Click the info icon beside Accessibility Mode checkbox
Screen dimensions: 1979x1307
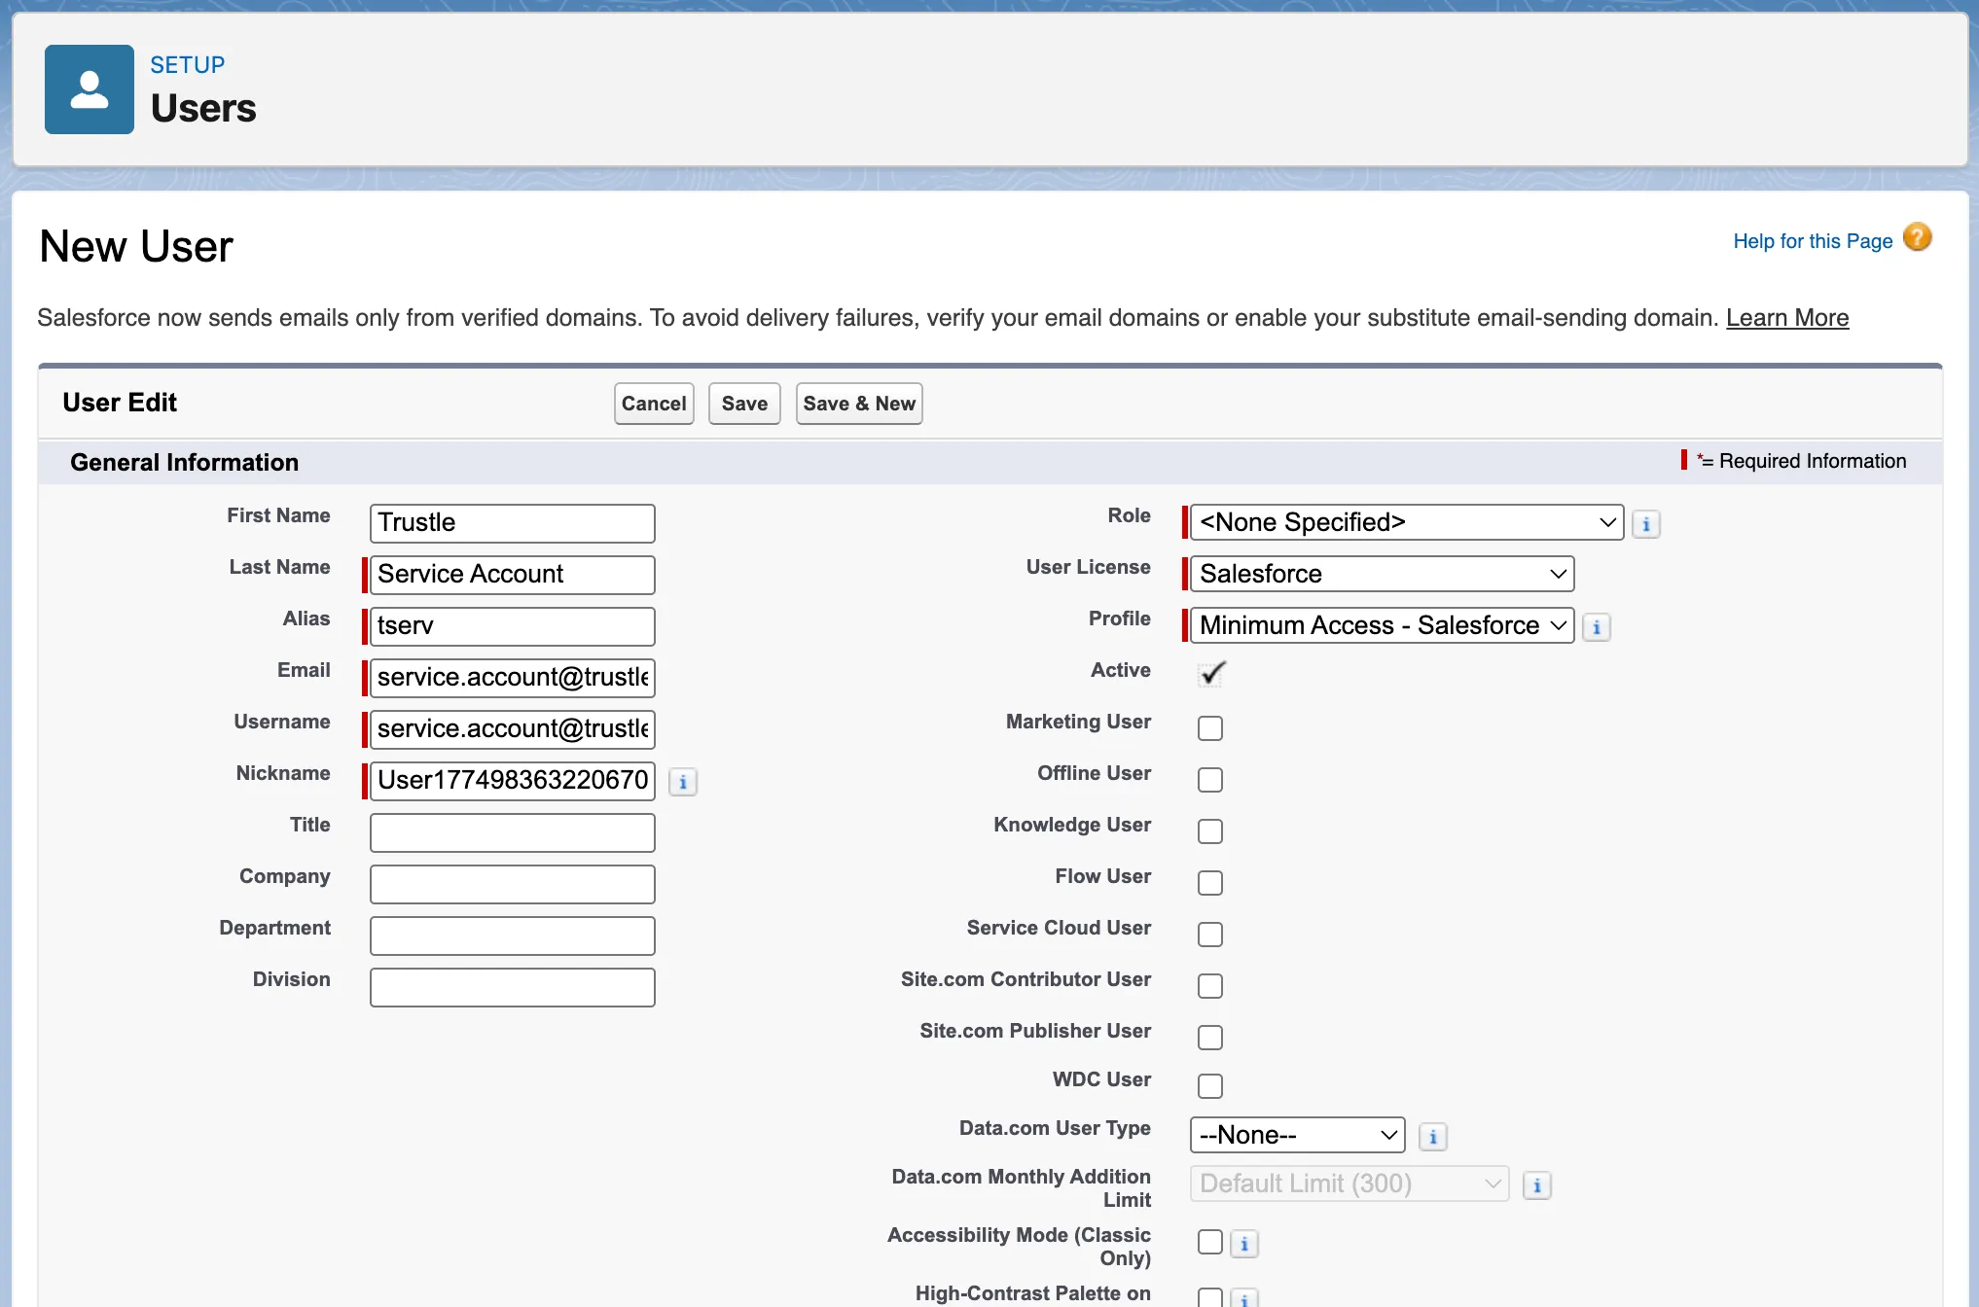coord(1244,1244)
